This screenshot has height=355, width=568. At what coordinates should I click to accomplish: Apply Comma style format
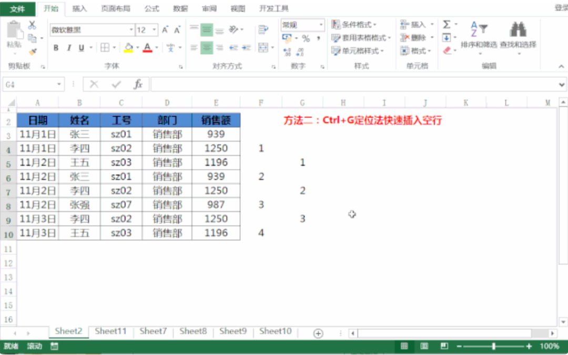[x=318, y=38]
